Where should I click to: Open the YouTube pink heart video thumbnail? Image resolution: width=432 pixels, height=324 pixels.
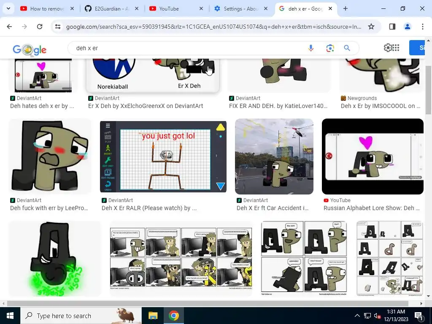click(373, 157)
